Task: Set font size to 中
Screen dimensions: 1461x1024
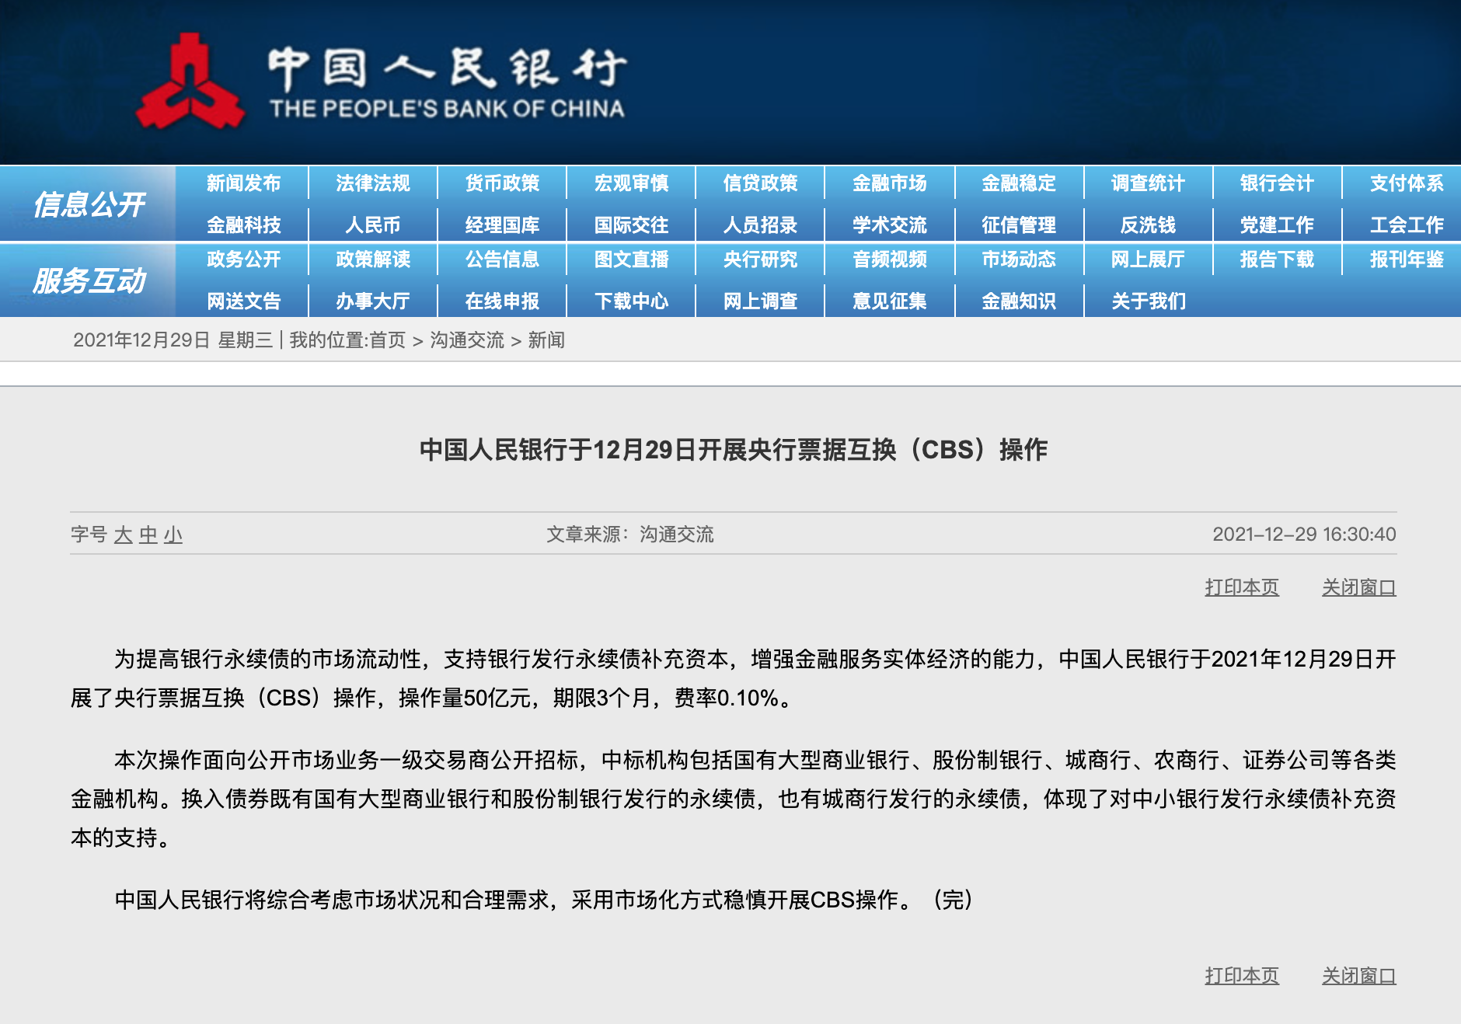Action: (148, 535)
